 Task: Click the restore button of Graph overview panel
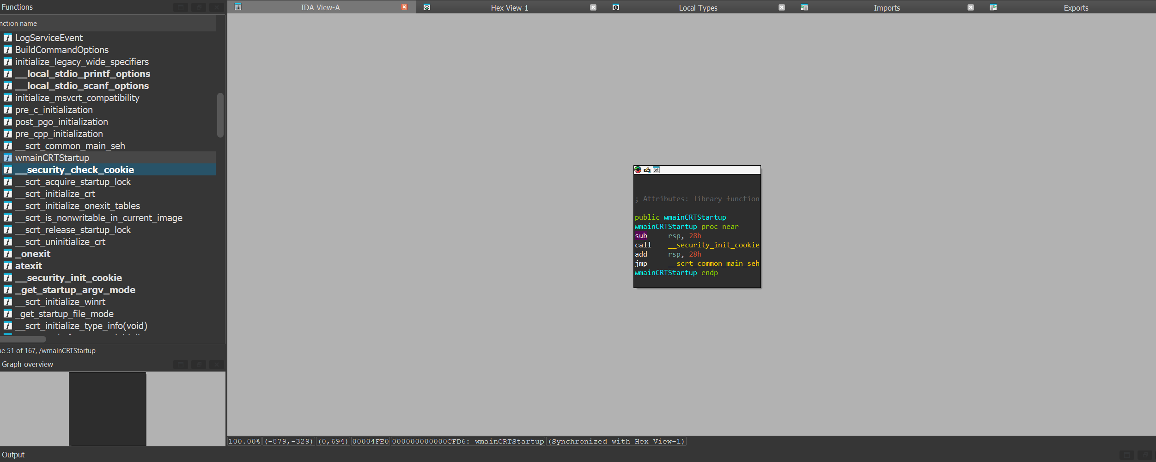[199, 365]
